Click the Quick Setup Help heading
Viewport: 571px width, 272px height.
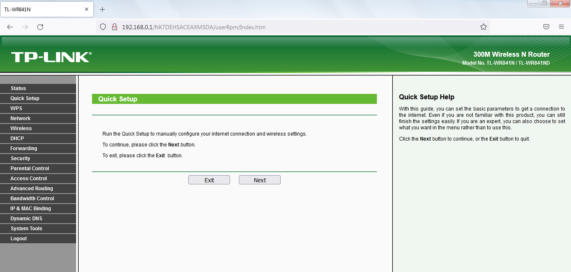[427, 97]
